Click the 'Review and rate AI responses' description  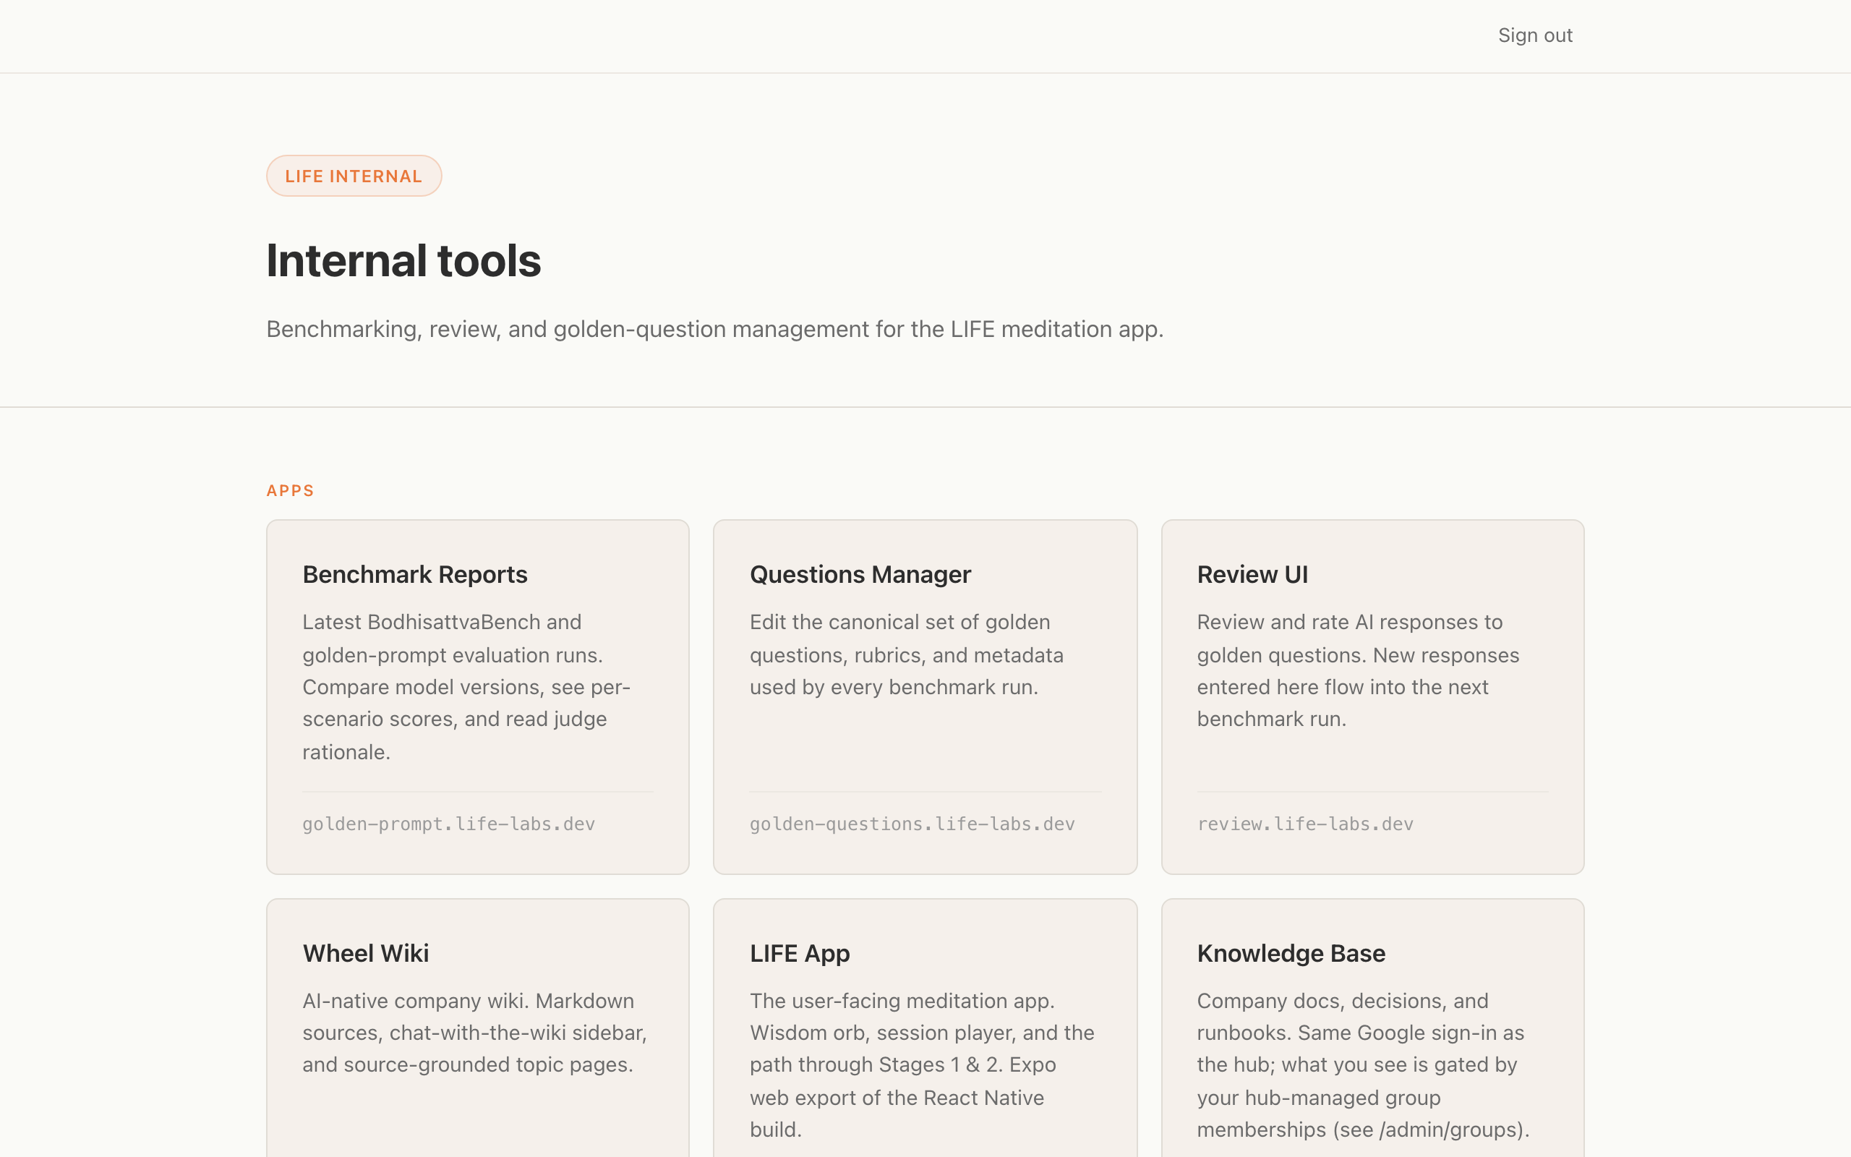1358,670
